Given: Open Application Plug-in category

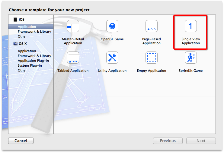Looking at the screenshot, I should tap(33, 61).
